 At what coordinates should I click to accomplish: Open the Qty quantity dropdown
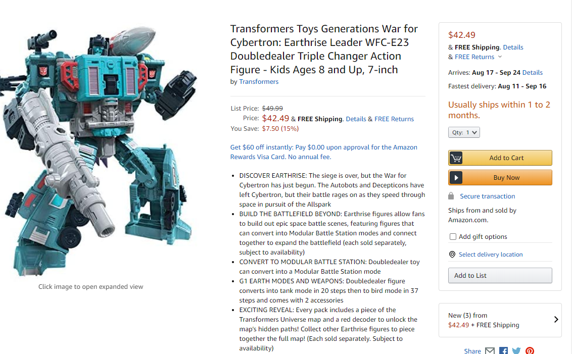coord(464,132)
